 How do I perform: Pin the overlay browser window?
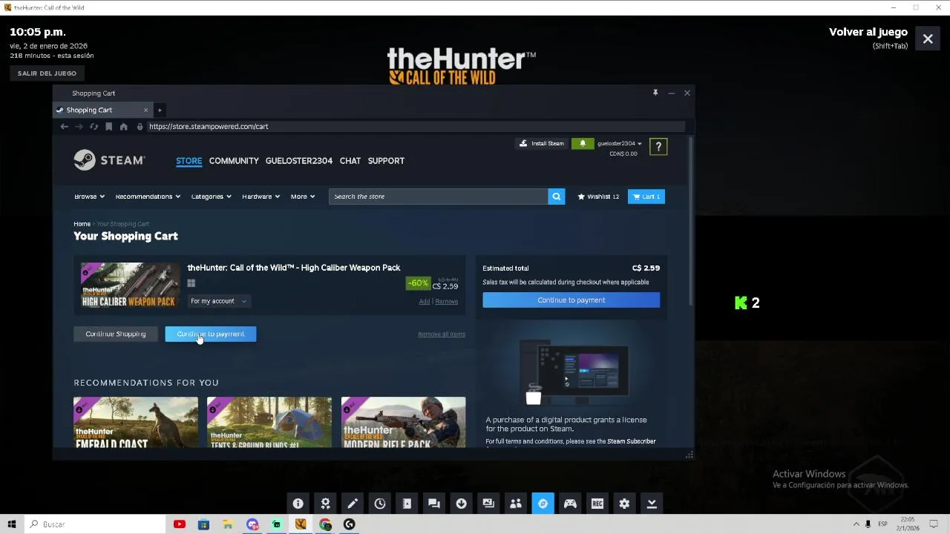(655, 93)
